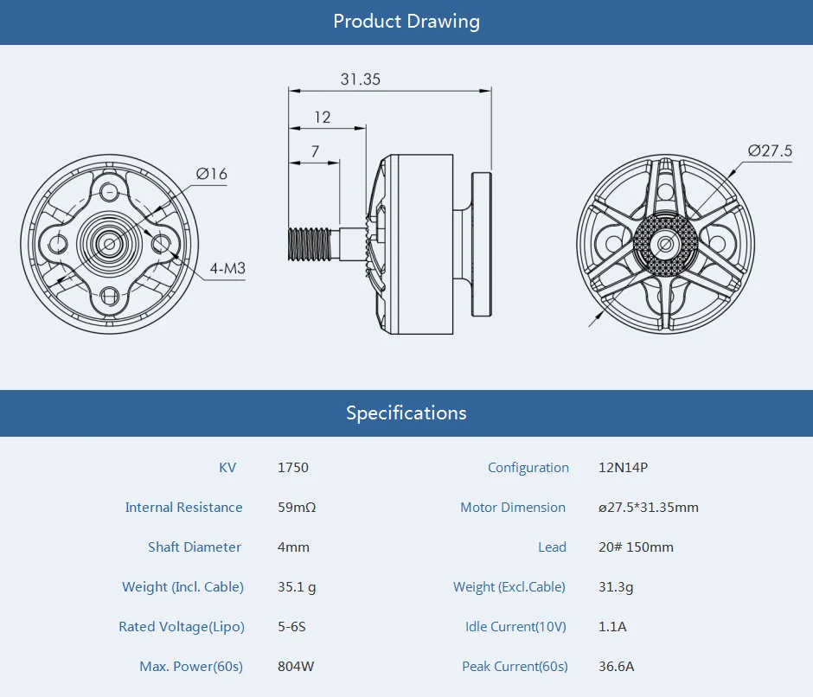The height and width of the screenshot is (697, 813).
Task: Select the bottom-view motor drawing on left
Action: (109, 244)
